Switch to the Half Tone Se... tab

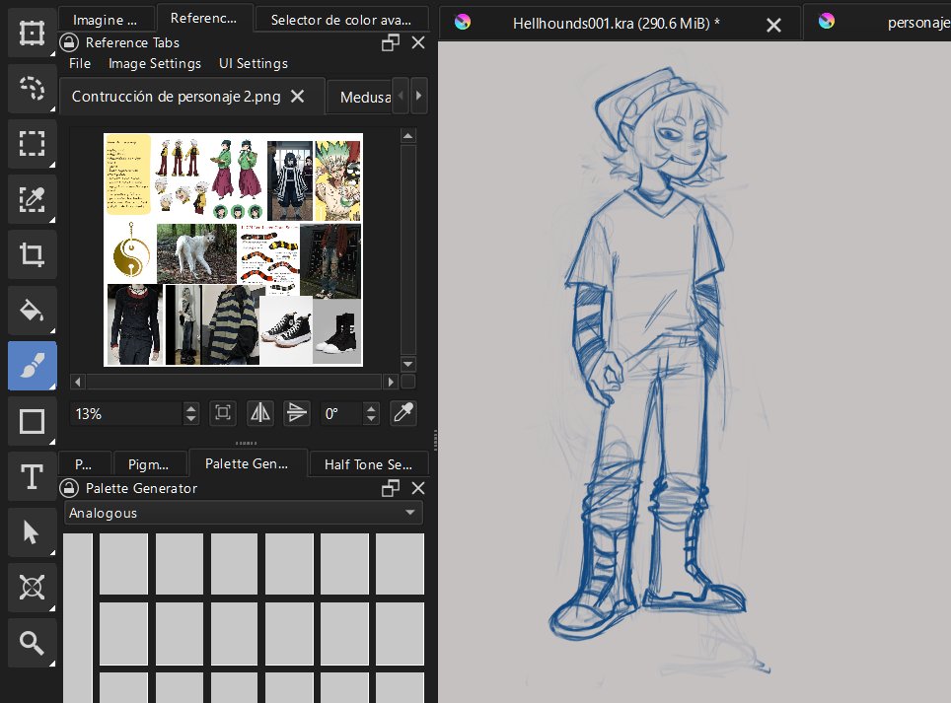(x=368, y=464)
